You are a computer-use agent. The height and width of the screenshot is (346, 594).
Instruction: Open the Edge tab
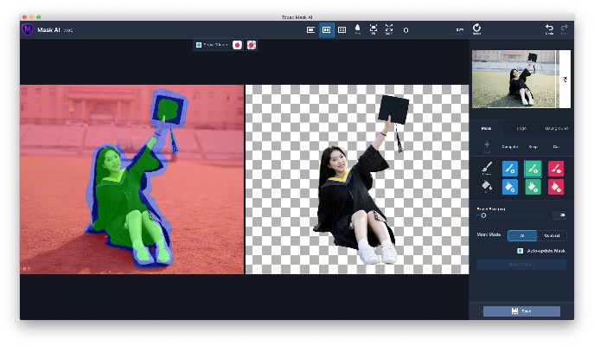(x=521, y=129)
